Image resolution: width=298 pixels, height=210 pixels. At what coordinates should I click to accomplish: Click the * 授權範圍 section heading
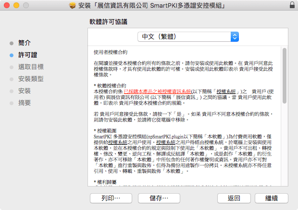point(105,131)
